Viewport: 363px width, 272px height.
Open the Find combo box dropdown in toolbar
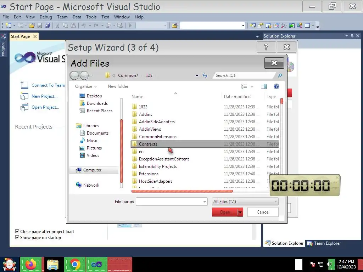tap(243, 25)
